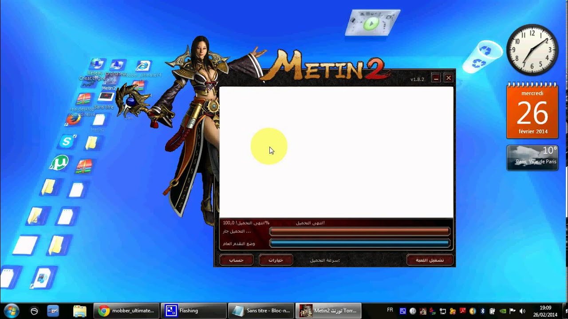Click the white news area in patcher
Viewport: 568px width, 319px height.
(x=336, y=152)
